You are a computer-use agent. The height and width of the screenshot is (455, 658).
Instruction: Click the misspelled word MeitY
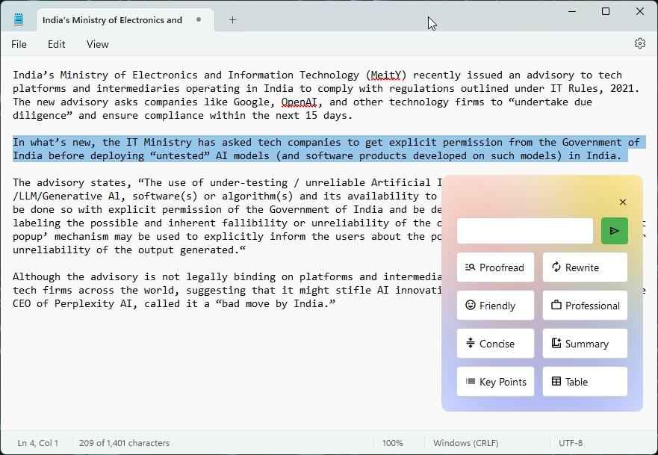click(386, 75)
